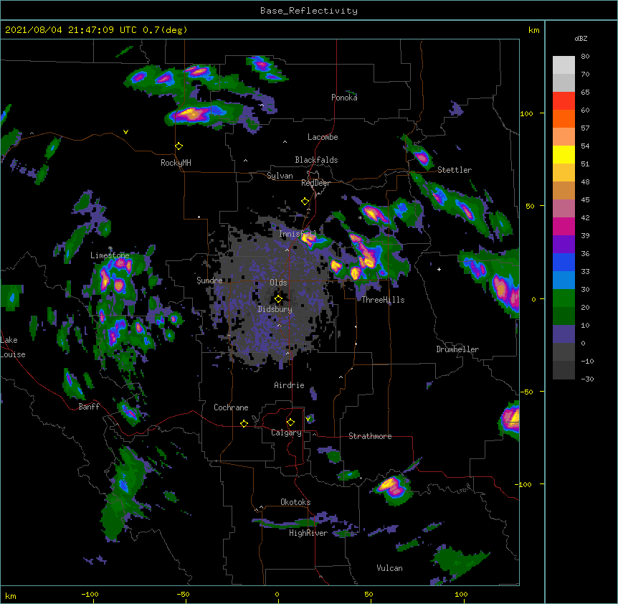Pick the bright green 20-30 dBZ legend swatch

tap(564, 298)
